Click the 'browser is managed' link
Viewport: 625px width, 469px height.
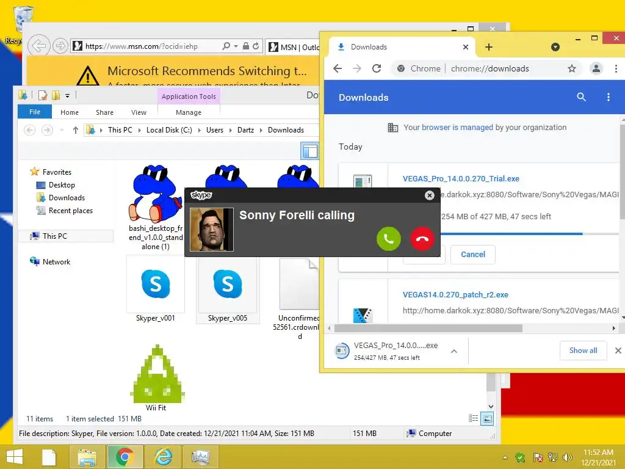tap(457, 127)
